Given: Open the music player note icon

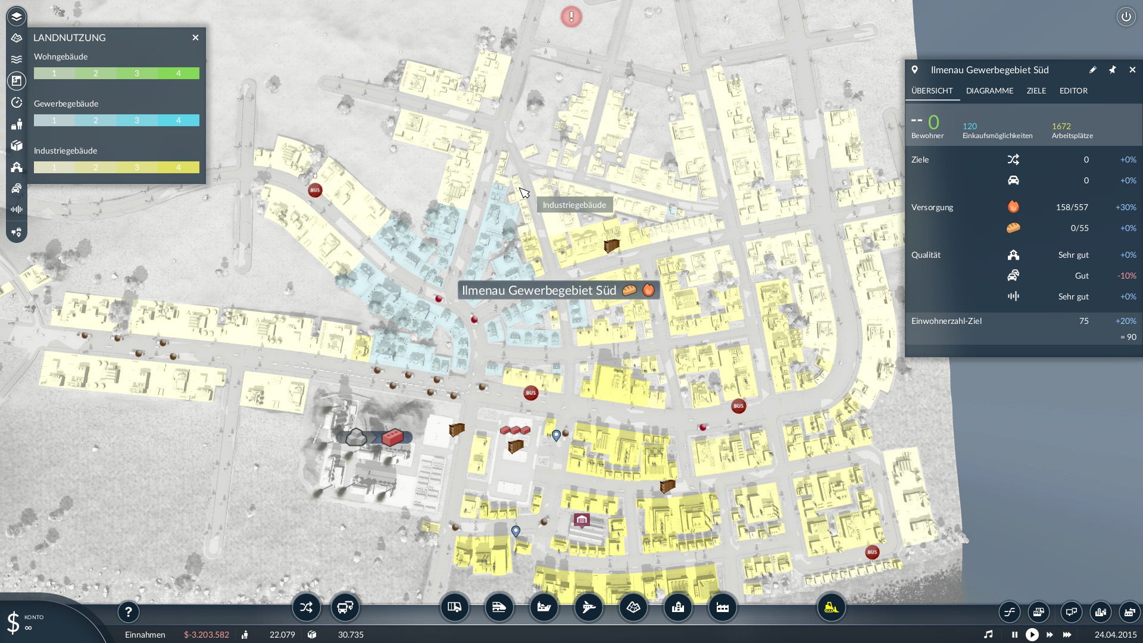Looking at the screenshot, I should click(x=988, y=635).
